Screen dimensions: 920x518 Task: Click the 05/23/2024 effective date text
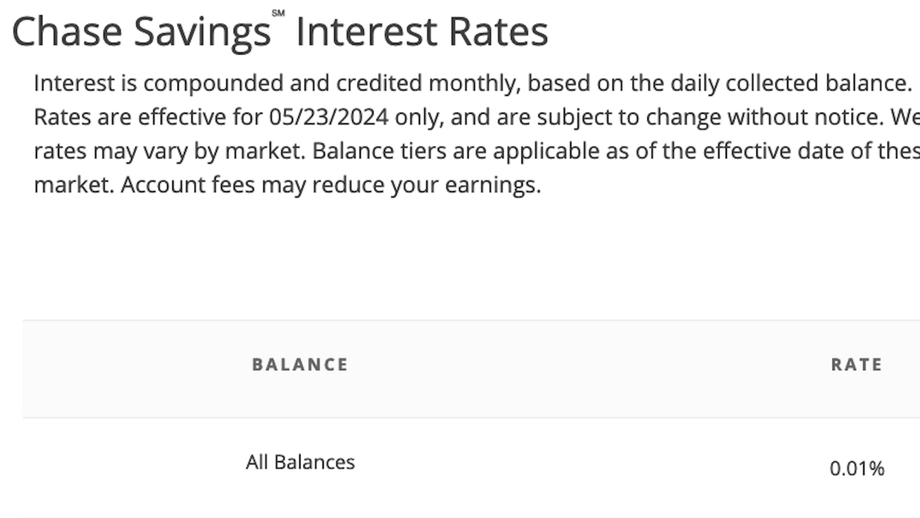tap(328, 118)
